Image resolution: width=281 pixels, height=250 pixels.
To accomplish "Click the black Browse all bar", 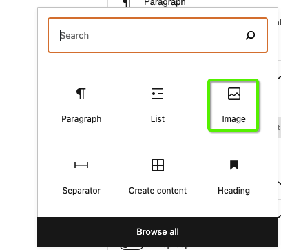I will [x=158, y=232].
